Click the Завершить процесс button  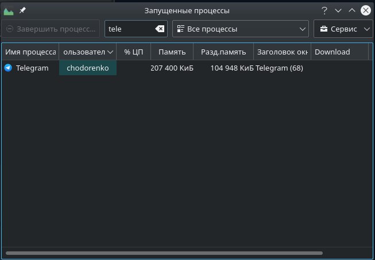click(x=51, y=29)
